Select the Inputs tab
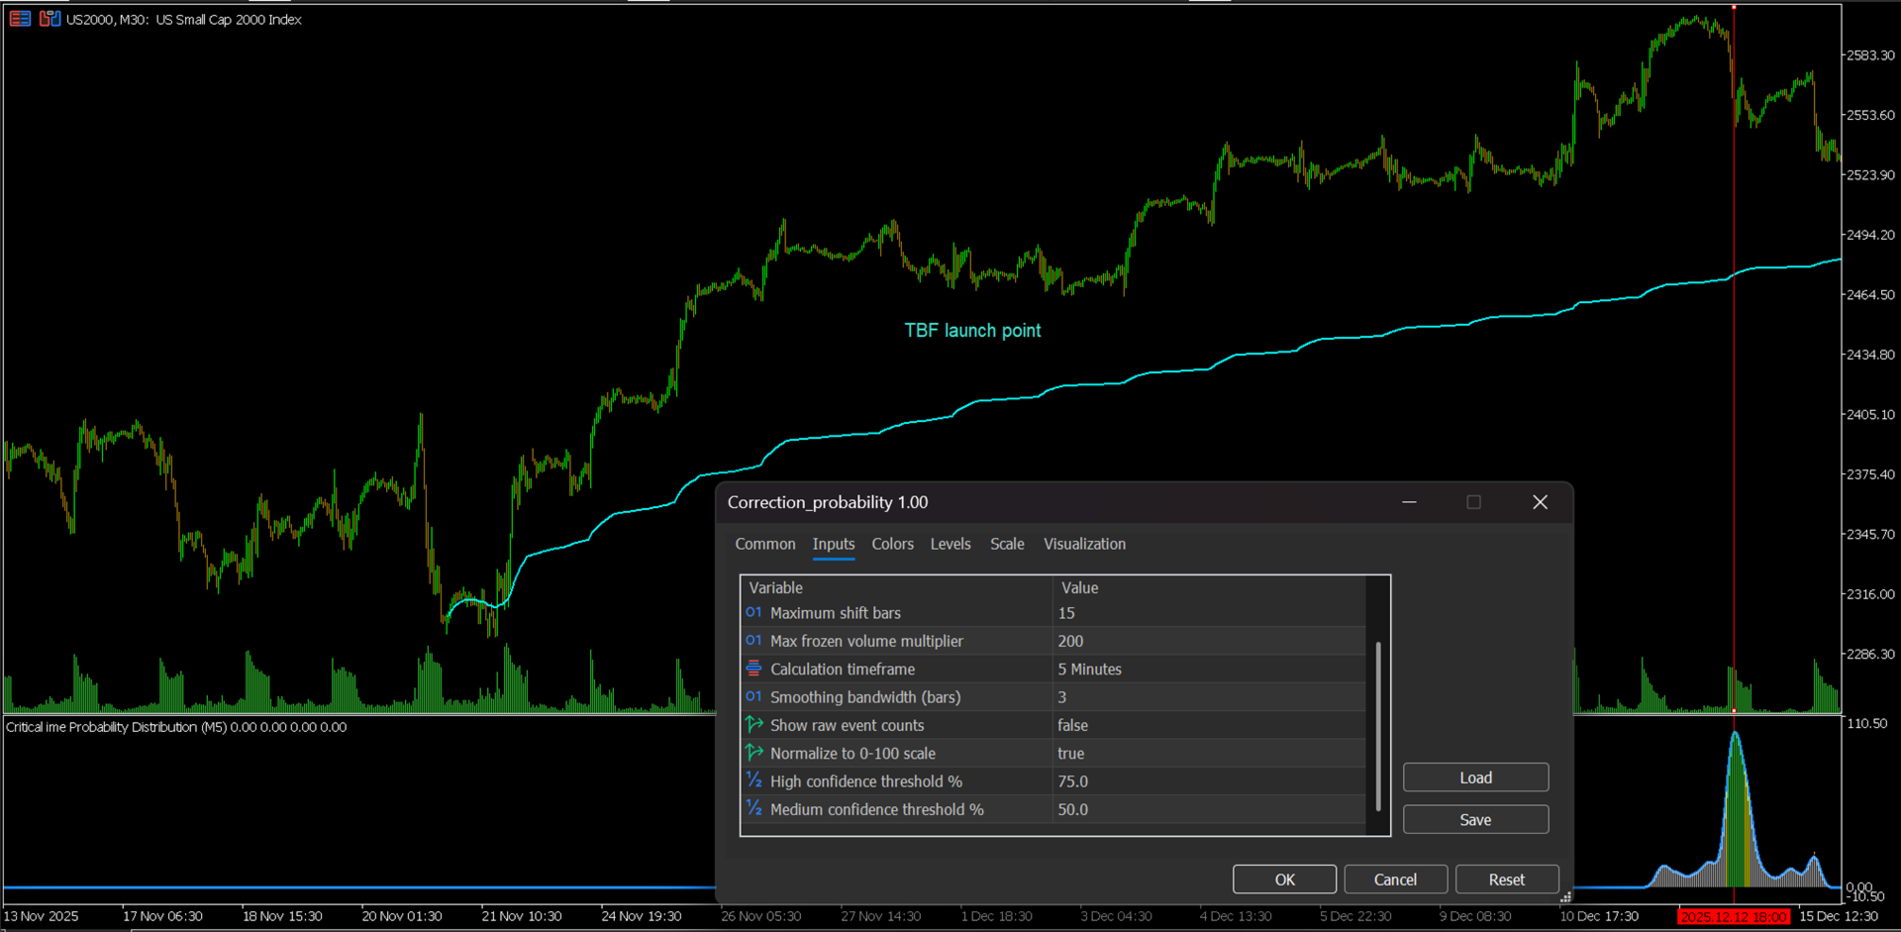1901x932 pixels. coord(834,544)
